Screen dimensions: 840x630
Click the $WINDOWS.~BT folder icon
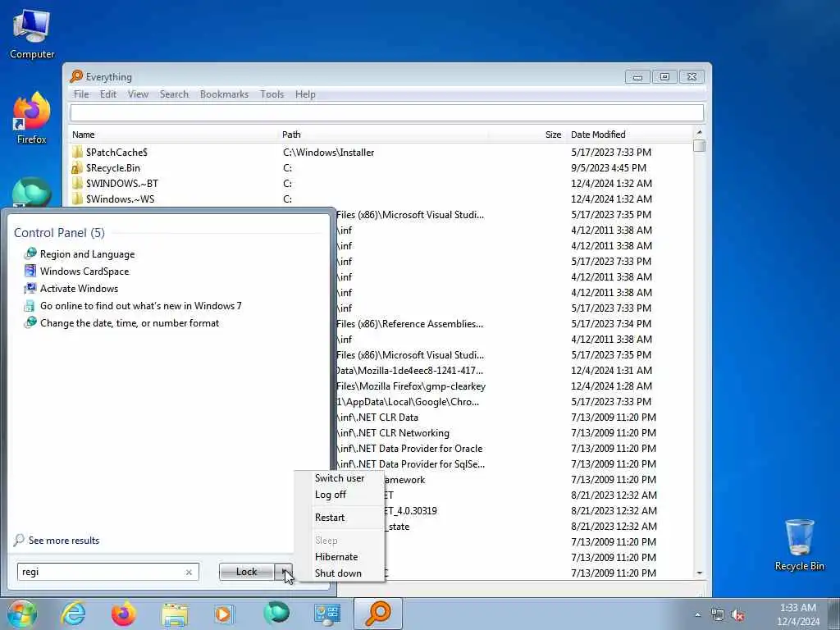[x=78, y=183]
